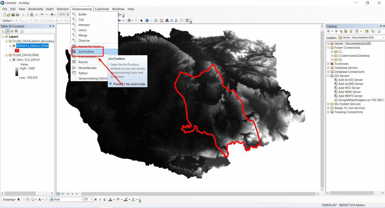
Task: Open the Arial font dropdown
Action: pos(82,199)
